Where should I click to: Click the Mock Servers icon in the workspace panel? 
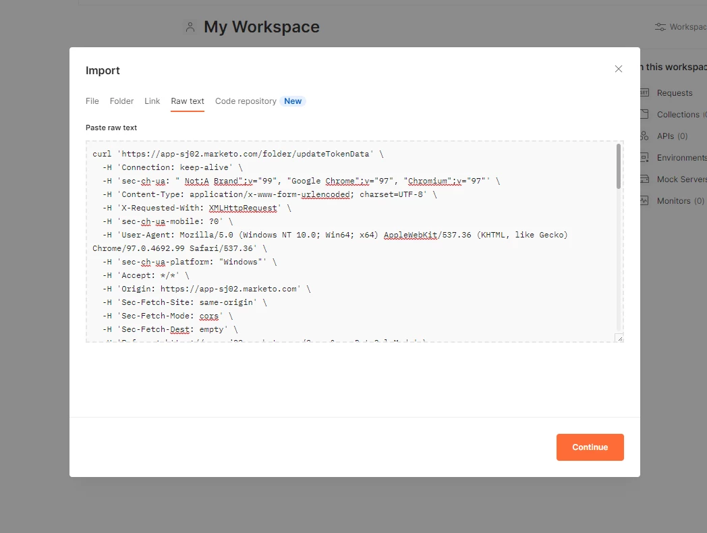644,179
